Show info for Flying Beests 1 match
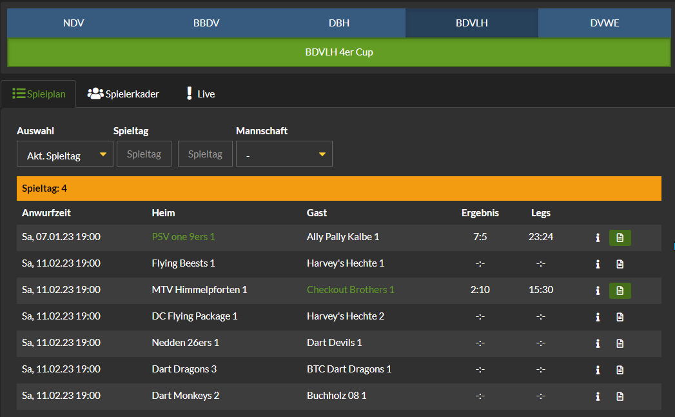Viewport: 675px width, 417px height. click(x=598, y=264)
